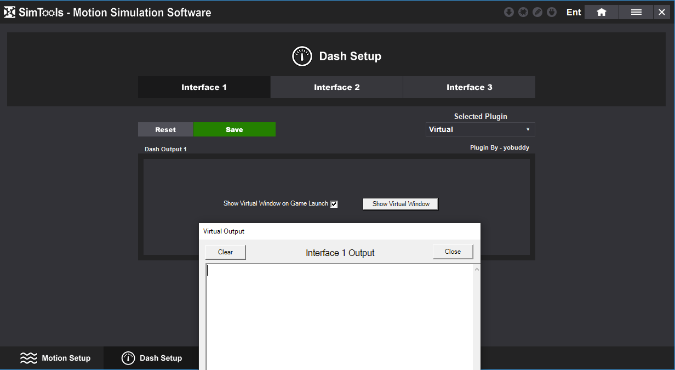Clear the Virtual Output text
Screen dimensions: 675x370
pyautogui.click(x=226, y=252)
